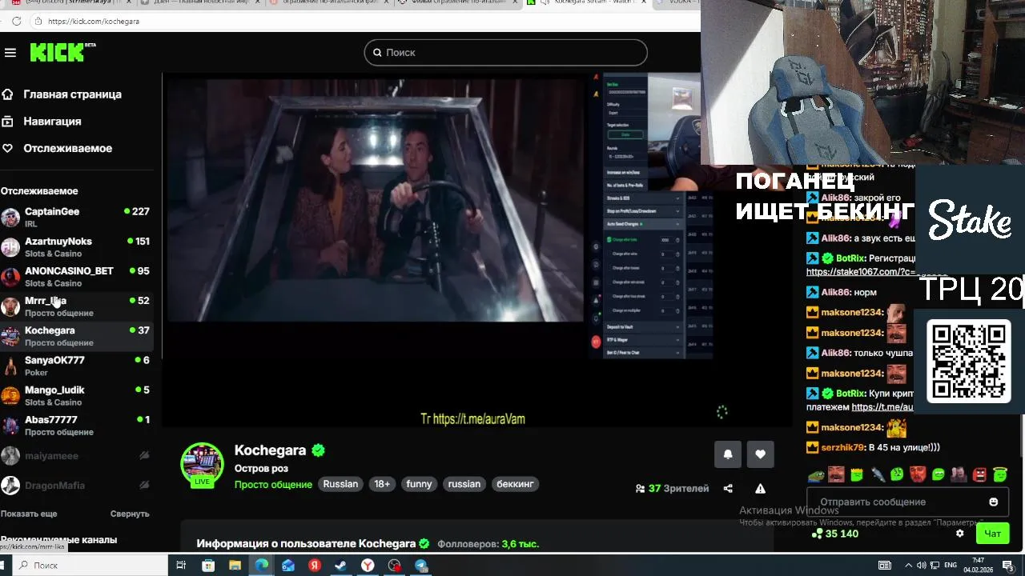The width and height of the screenshot is (1025, 576).
Task: Open Microsoft Edge from taskbar
Action: point(262,565)
